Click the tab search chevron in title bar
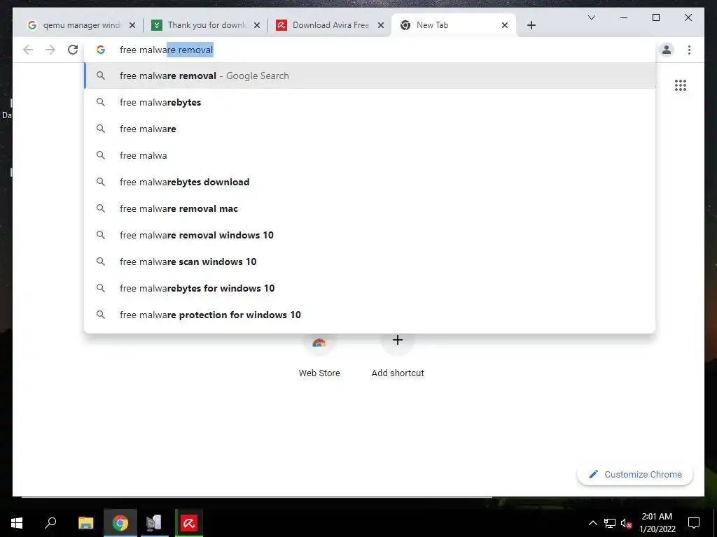Viewport: 717px width, 537px height. [591, 17]
